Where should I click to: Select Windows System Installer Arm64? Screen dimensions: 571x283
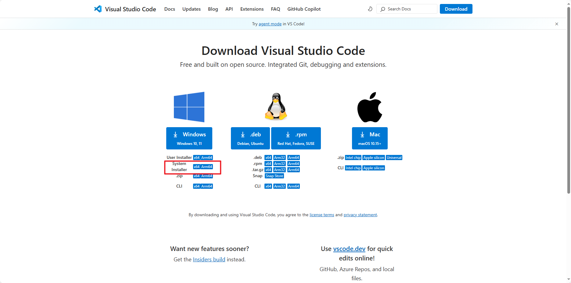coord(207,167)
